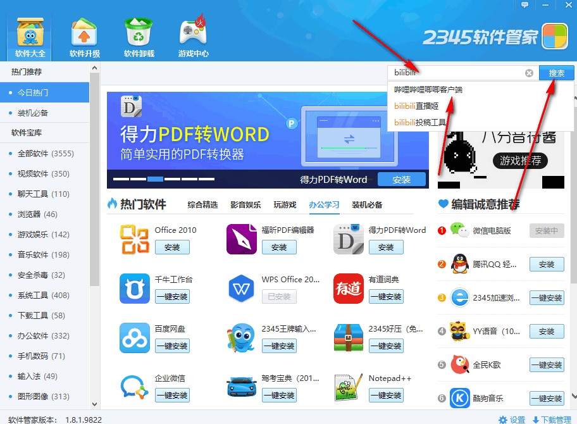Click the sidebar scroll up arrow
Screen dimensions: 577x424
coord(94,68)
